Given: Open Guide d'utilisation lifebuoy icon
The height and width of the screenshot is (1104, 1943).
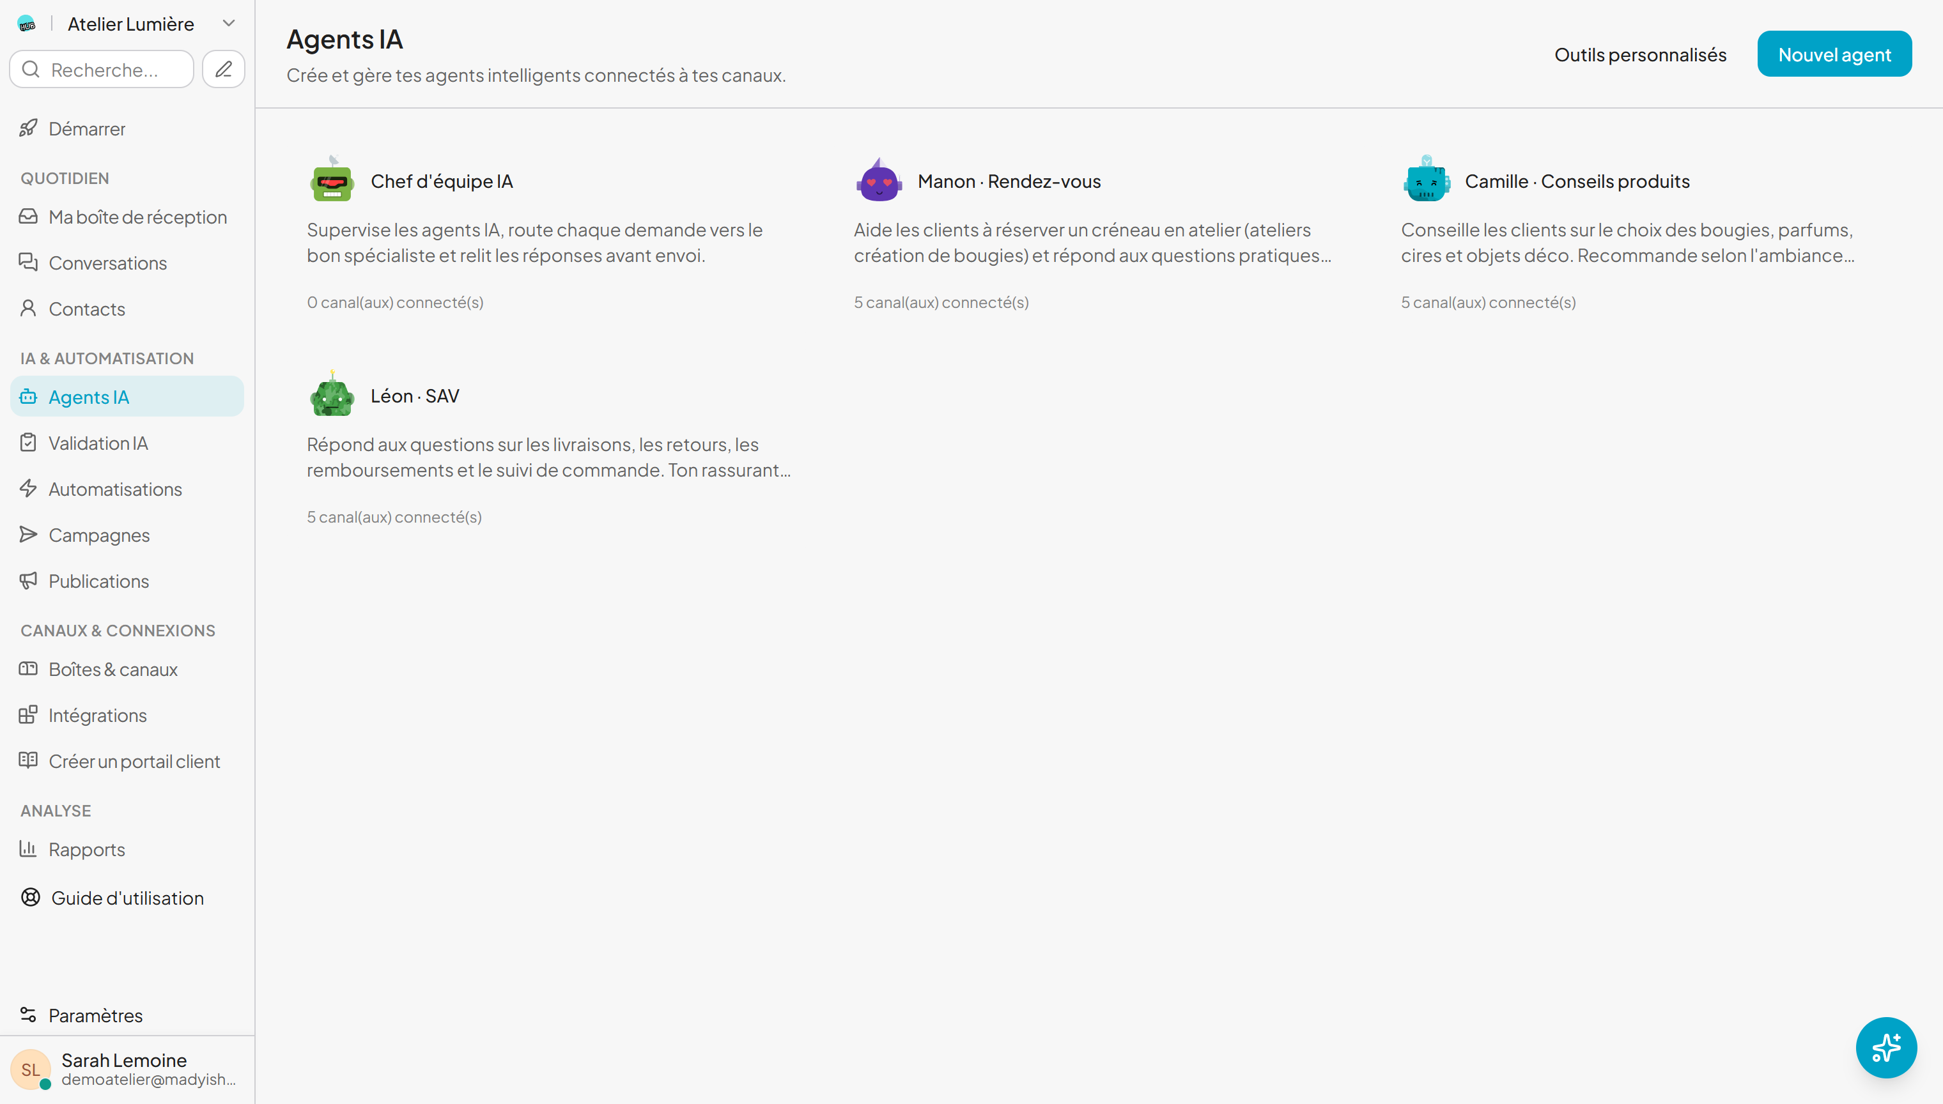Looking at the screenshot, I should tap(30, 897).
